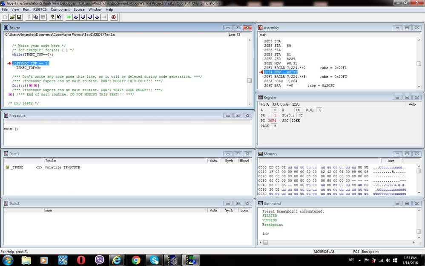Viewport: 425px width, 266px height.
Task: Open the View menu
Action: (x=15, y=9)
